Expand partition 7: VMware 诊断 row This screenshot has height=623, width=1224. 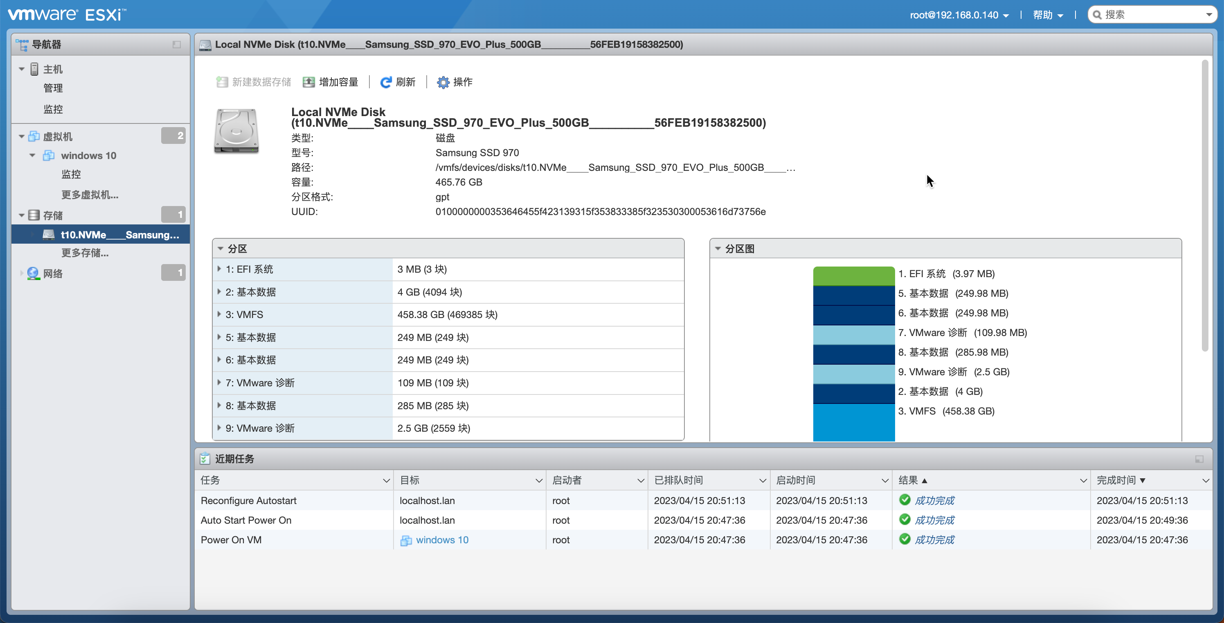coord(219,383)
